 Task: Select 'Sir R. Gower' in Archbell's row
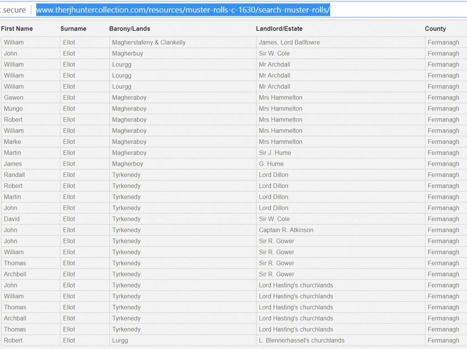coord(276,274)
